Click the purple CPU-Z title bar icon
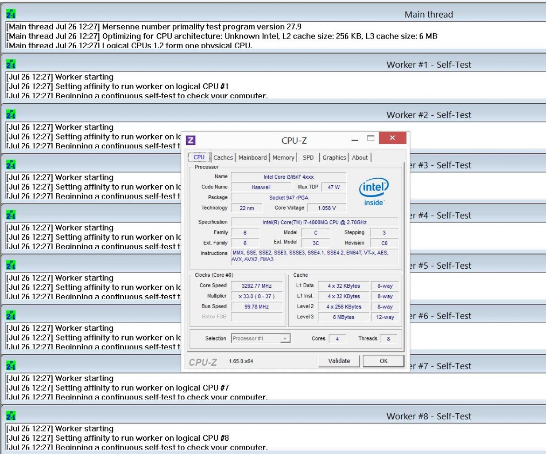The image size is (546, 454). 190,140
